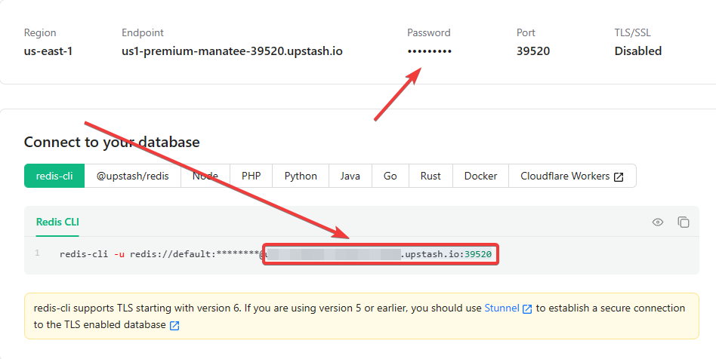Click the port value 39520 in header
Image resolution: width=716 pixels, height=359 pixels.
tap(533, 51)
